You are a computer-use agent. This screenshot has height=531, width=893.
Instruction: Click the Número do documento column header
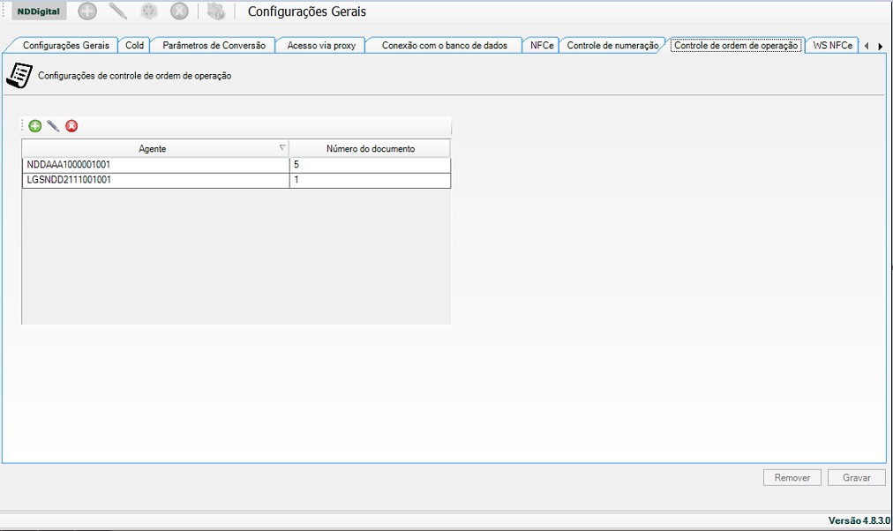(370, 149)
